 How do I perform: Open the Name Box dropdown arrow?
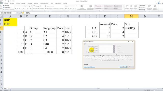pyautogui.click(x=16, y=13)
